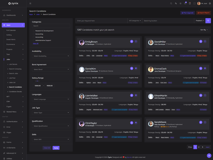Open the header search icon

coord(171,3)
